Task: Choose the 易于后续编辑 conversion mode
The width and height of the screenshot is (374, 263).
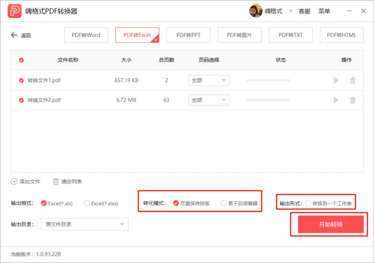Action: (x=224, y=203)
